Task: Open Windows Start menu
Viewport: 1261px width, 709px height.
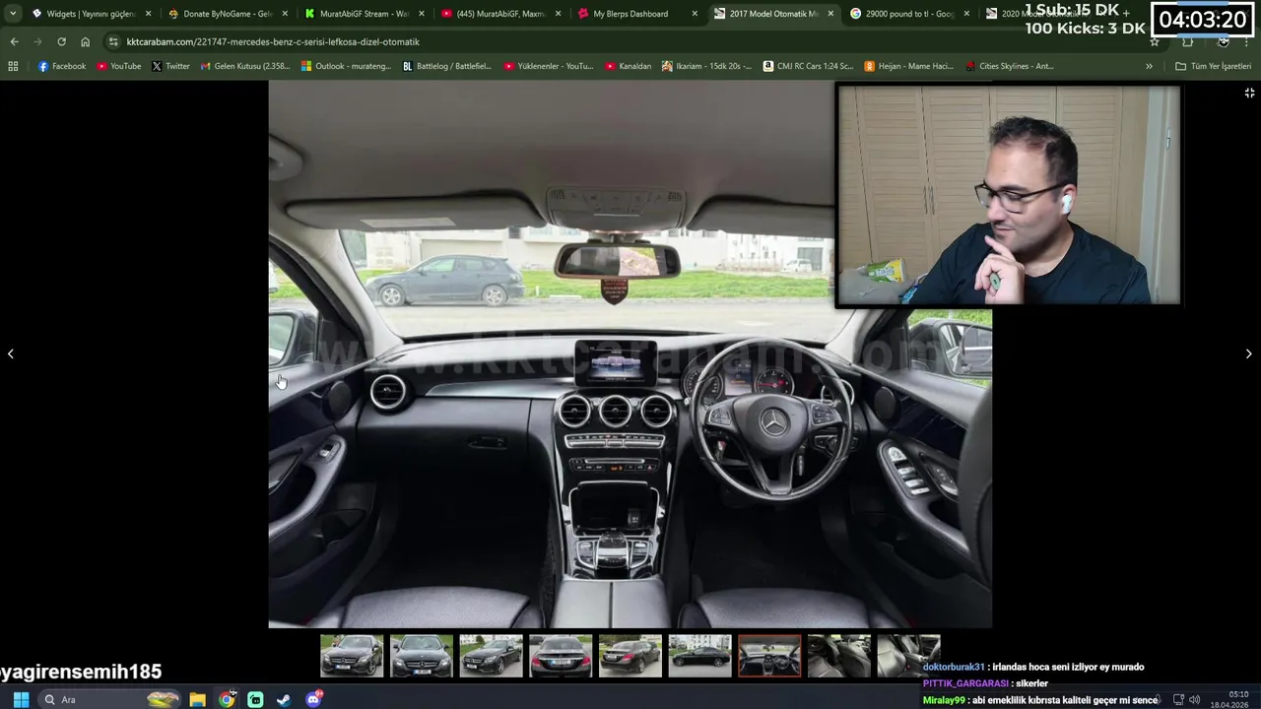Action: click(21, 699)
